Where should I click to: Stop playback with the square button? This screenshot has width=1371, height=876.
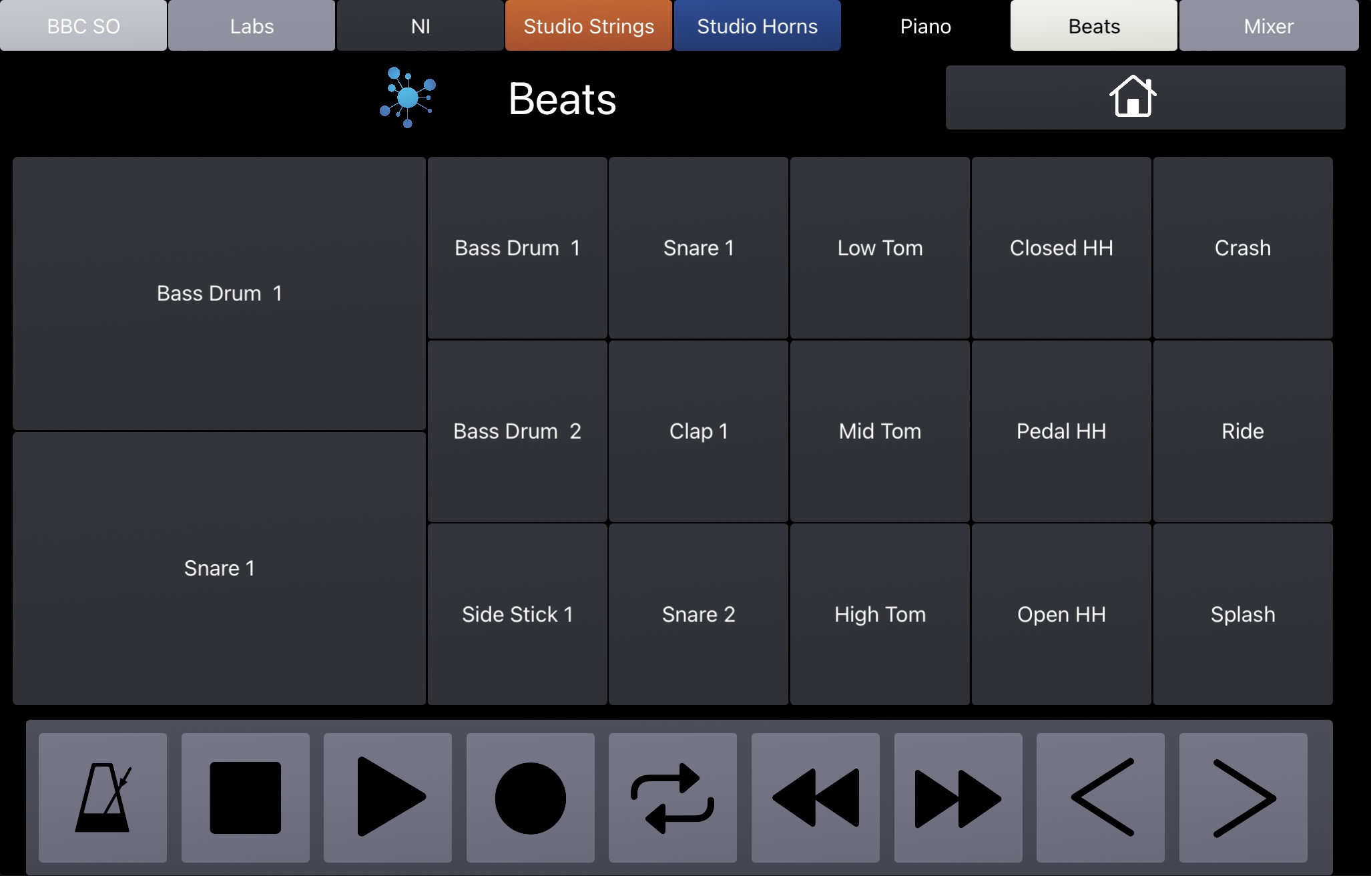pyautogui.click(x=246, y=798)
